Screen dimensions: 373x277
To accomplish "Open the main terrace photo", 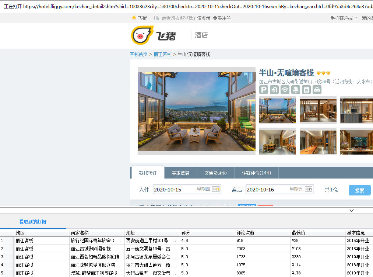I will (197, 111).
